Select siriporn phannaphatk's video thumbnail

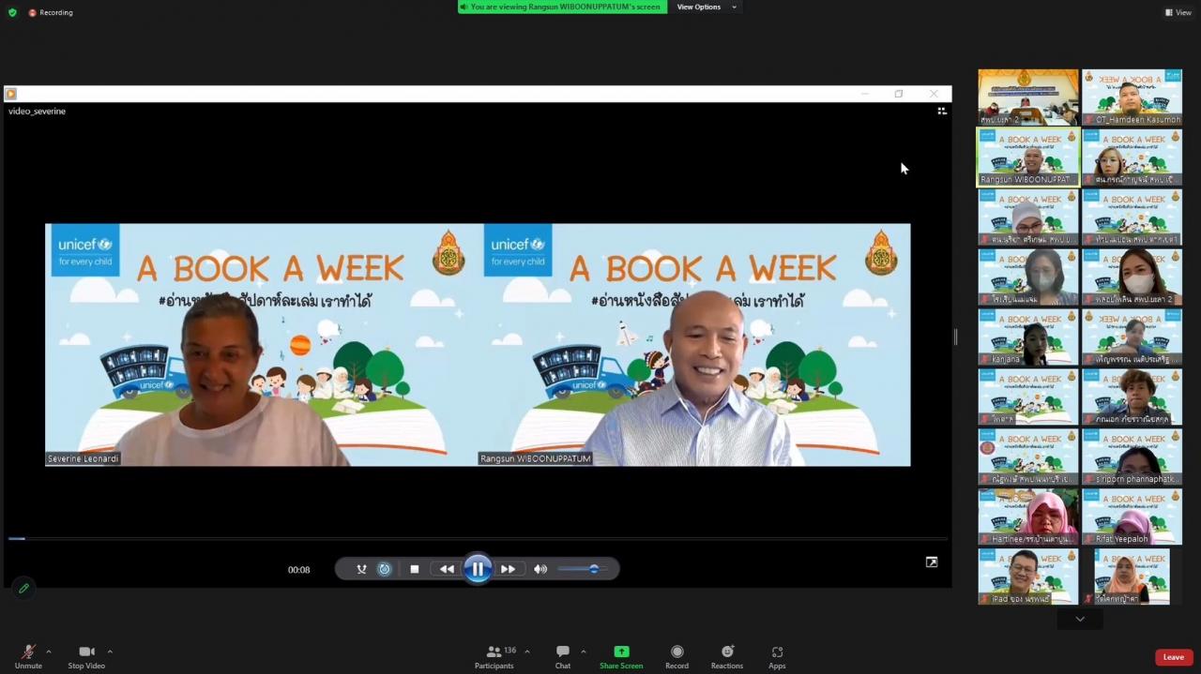[x=1132, y=457]
